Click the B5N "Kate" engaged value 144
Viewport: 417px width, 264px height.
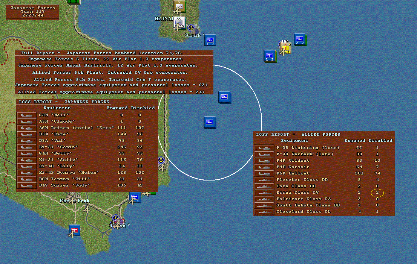[x=122, y=134]
